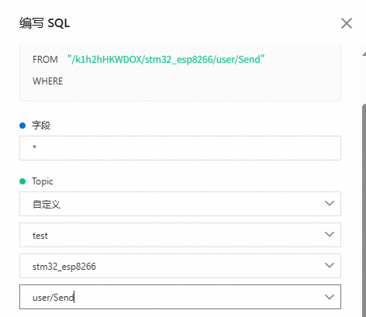Click the WHERE keyword in SQL preview
366x317 pixels.
(47, 81)
